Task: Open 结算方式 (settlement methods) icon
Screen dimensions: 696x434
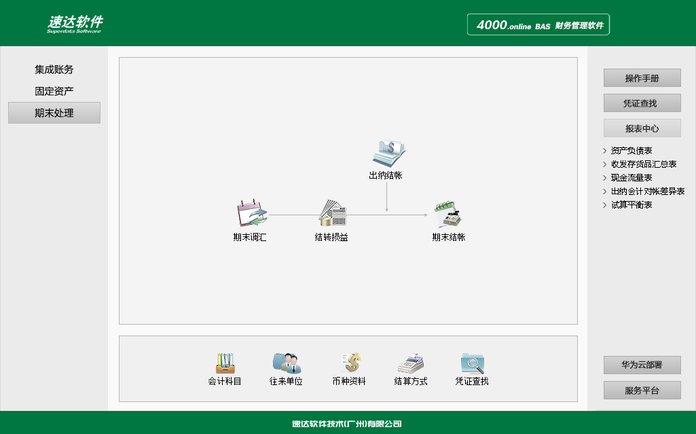Action: [409, 362]
